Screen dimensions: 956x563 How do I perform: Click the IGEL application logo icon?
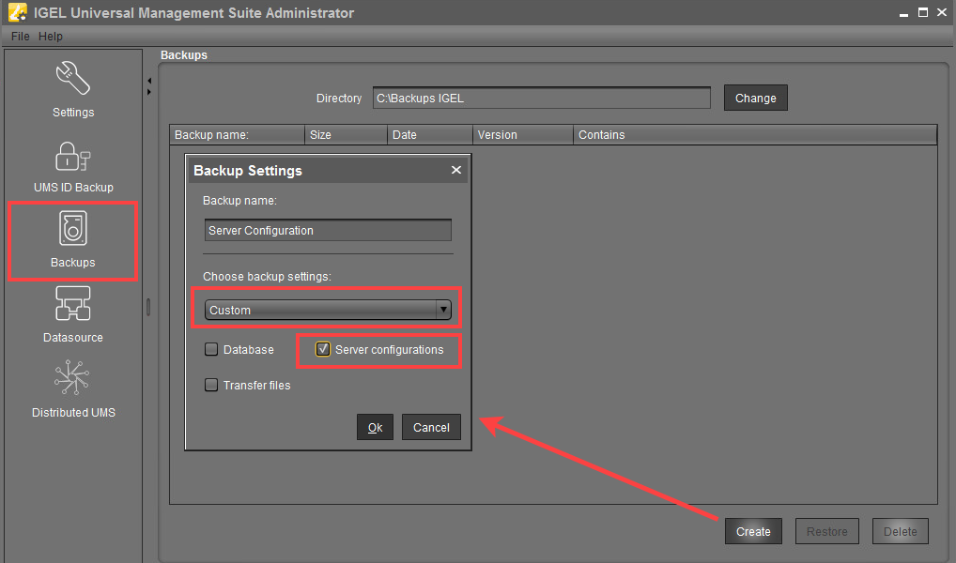(16, 13)
